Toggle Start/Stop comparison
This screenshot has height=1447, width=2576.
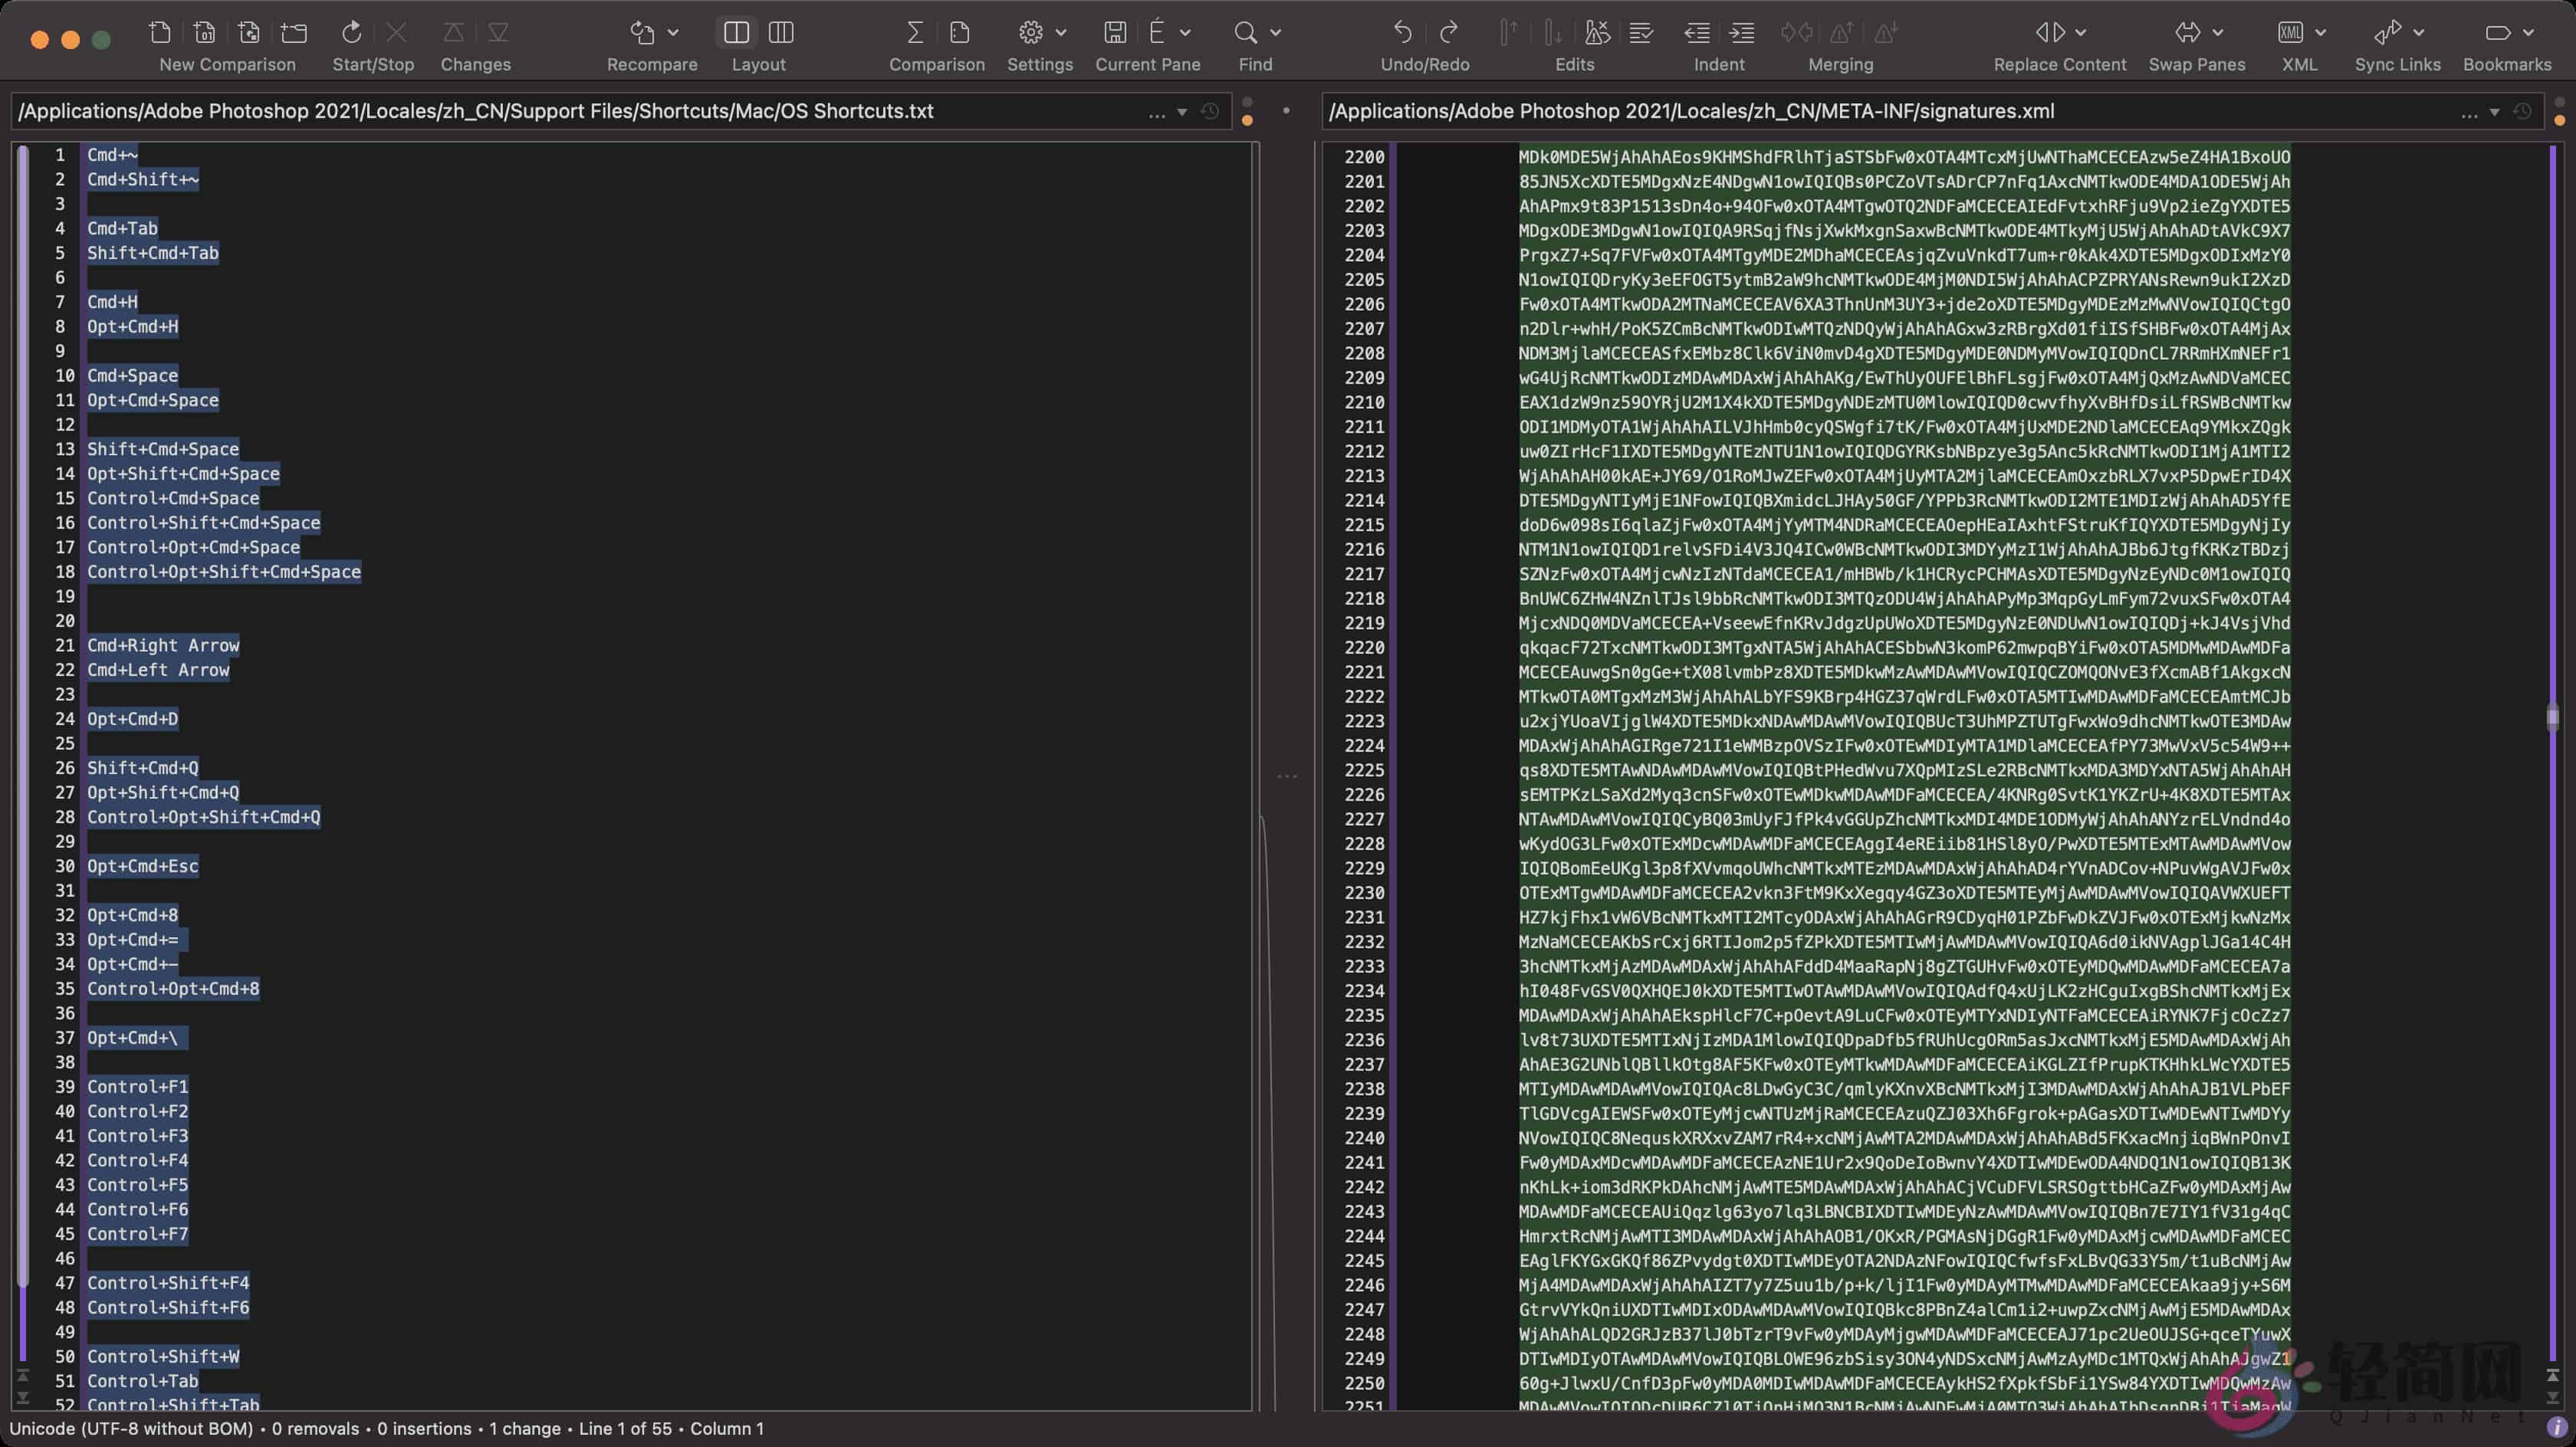pyautogui.click(x=350, y=32)
